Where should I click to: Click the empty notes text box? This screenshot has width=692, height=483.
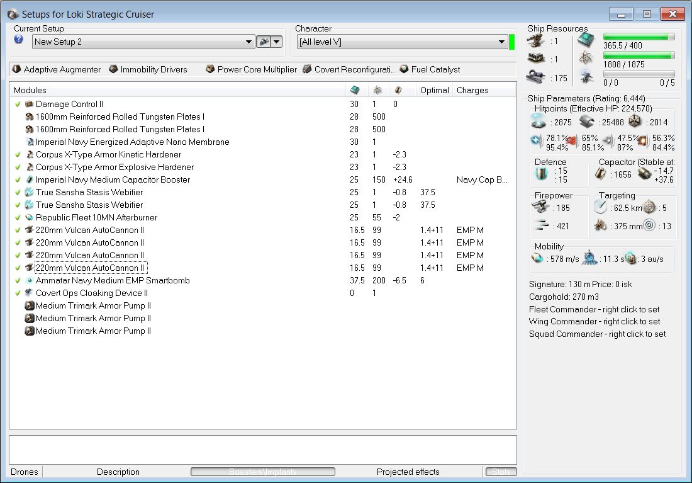point(262,450)
